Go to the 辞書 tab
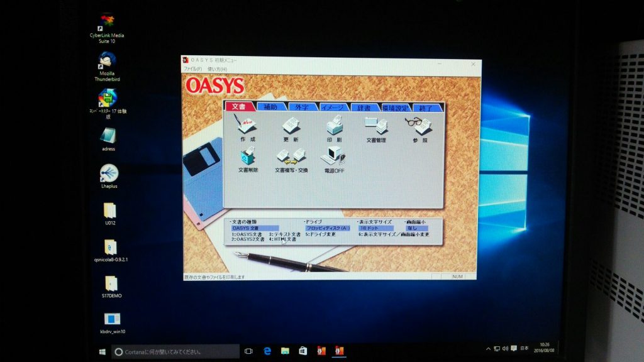 pos(364,107)
